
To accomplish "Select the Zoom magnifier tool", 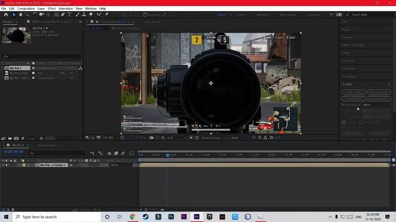I will tap(27, 15).
